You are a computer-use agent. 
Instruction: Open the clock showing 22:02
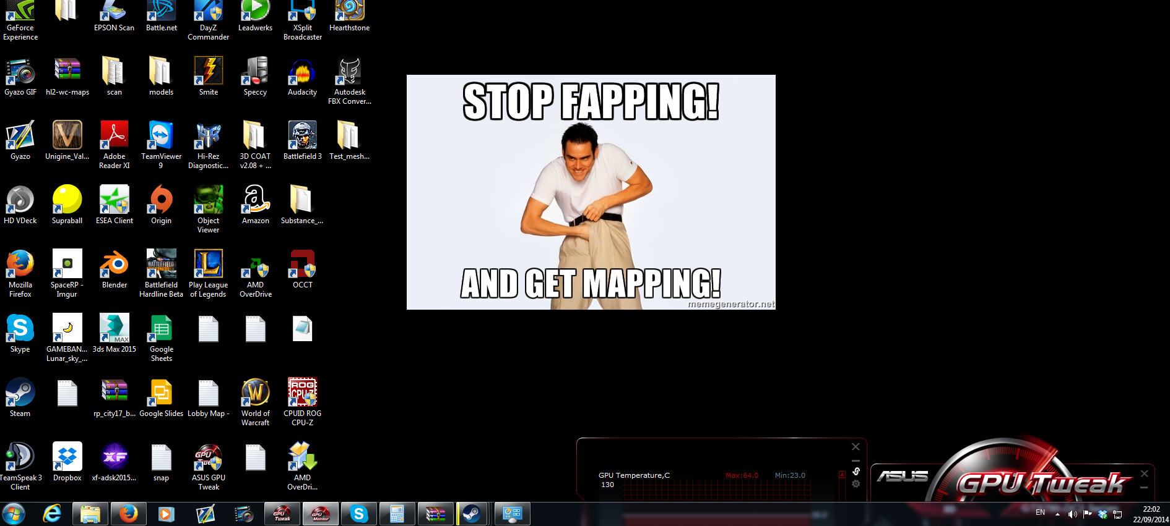[1151, 514]
